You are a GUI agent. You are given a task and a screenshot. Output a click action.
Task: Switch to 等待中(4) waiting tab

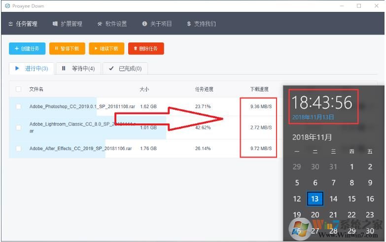tap(78, 69)
